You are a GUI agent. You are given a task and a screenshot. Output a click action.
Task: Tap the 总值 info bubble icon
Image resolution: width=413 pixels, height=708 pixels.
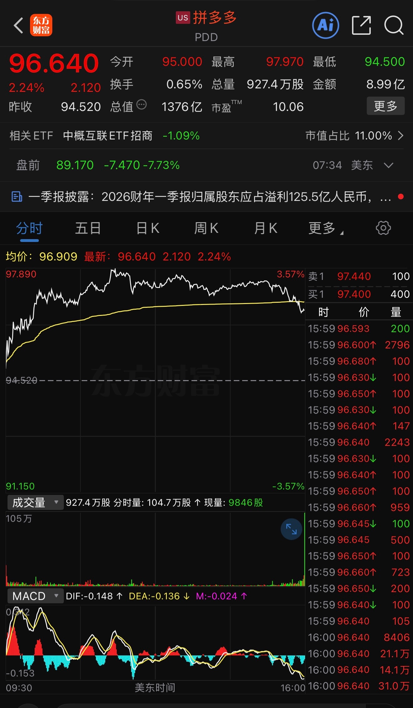point(142,105)
